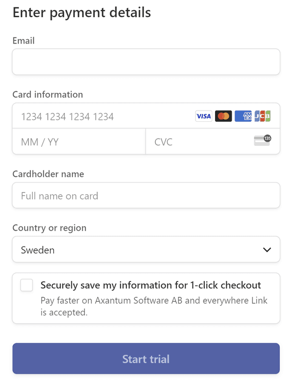296x383 pixels.
Task: Click the Card information label
Action: coord(47,94)
